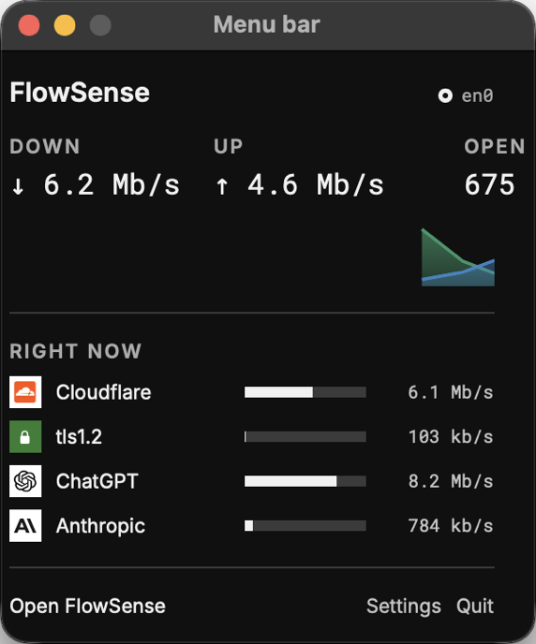The image size is (536, 644).
Task: Open Settings
Action: click(404, 607)
